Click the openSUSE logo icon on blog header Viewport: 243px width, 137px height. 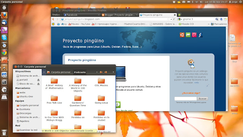pyautogui.click(x=188, y=35)
